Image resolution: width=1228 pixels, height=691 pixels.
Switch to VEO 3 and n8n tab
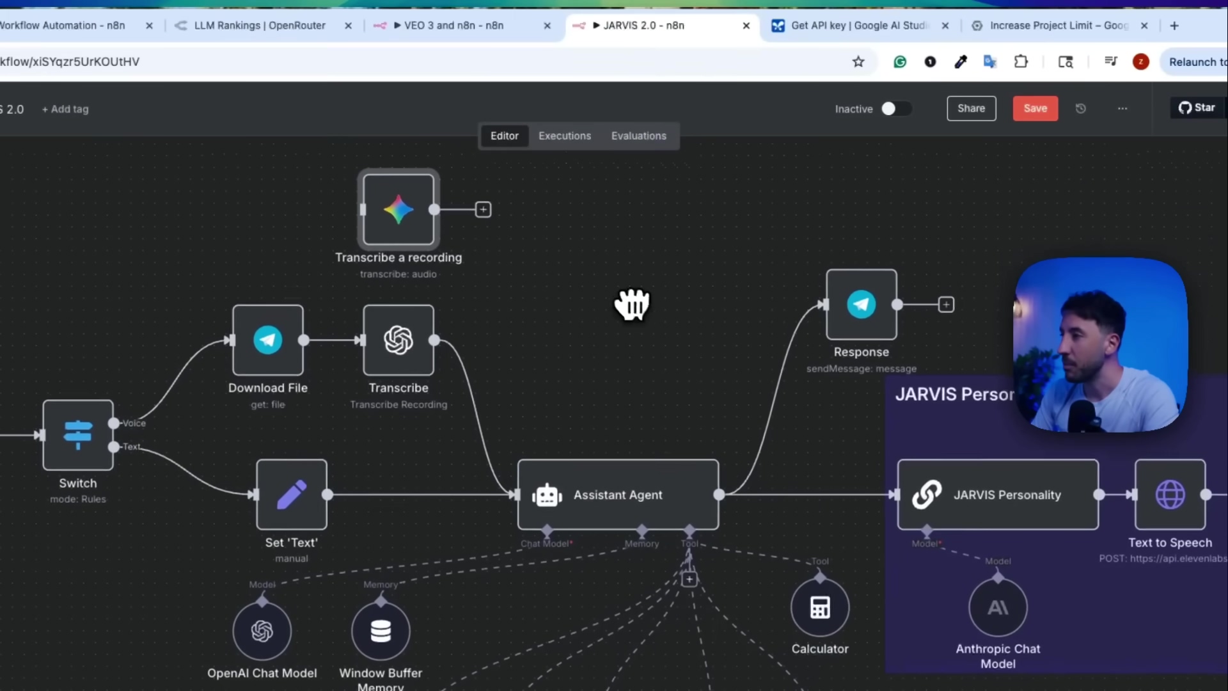click(x=454, y=26)
